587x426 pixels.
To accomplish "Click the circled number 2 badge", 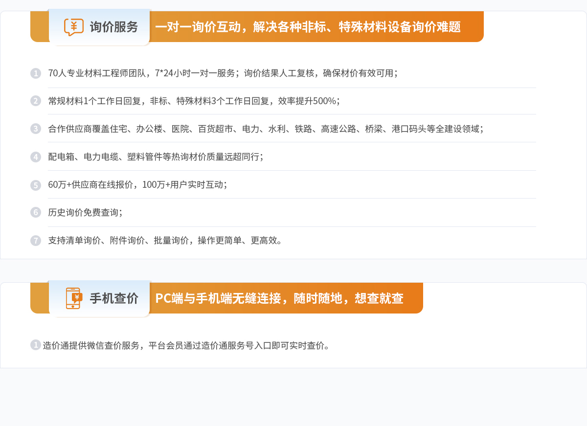I will (35, 101).
